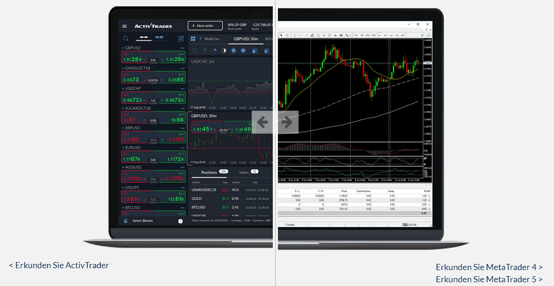This screenshot has width=554, height=286.
Task: Select the D1 timeframe in MetaTrader
Action: pos(391,35)
